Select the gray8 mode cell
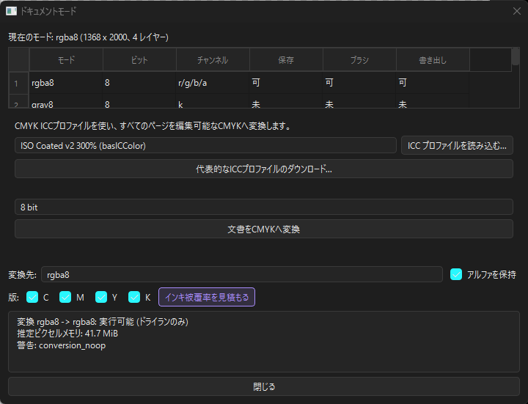 coord(66,101)
